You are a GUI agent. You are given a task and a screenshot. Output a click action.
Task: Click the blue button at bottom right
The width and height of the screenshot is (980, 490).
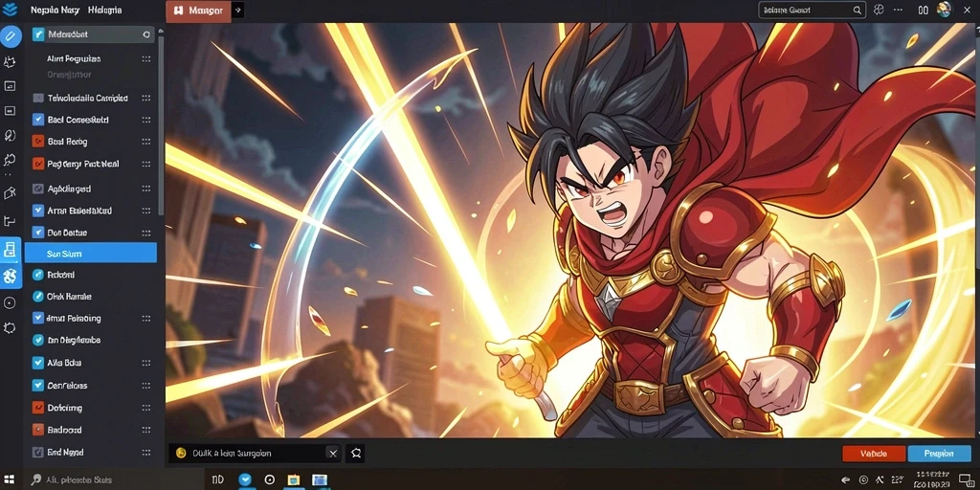click(x=938, y=453)
